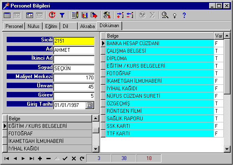Switch to the Akraba tab
Image resolution: width=233 pixels, height=165 pixels.
(87, 26)
